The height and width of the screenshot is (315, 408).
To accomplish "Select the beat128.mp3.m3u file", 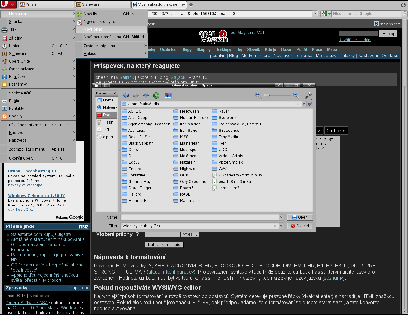I will pos(231,182).
